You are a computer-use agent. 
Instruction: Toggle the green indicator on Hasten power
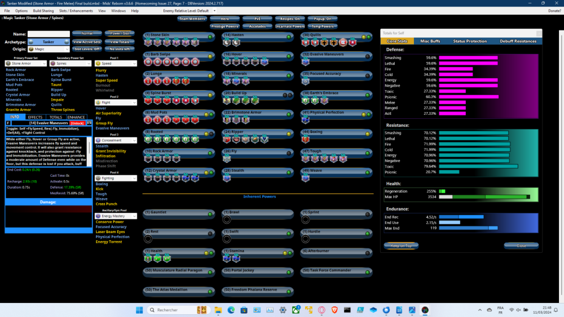click(x=288, y=36)
